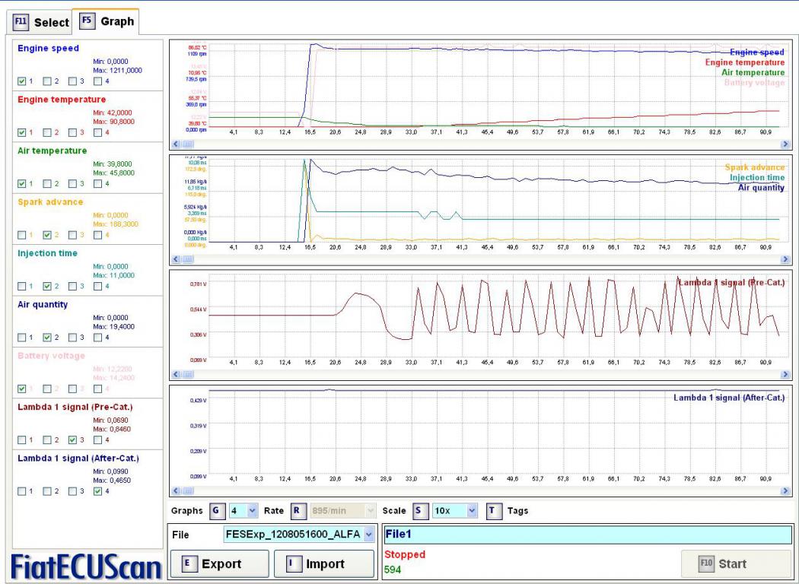Image resolution: width=799 pixels, height=584 pixels.
Task: Click the R shortcut icon for Rate
Action: pos(297,511)
